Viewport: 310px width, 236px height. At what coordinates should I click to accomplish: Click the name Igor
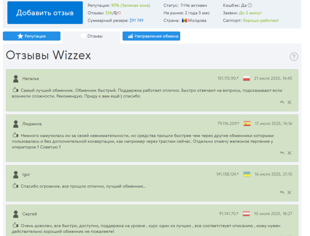pyautogui.click(x=26, y=175)
